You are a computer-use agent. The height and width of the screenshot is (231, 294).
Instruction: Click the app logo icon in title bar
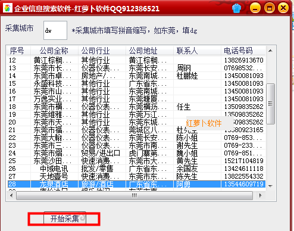[x=8, y=8]
